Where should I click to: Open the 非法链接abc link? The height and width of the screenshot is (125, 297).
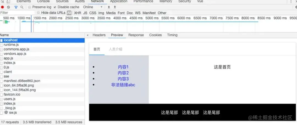[x=123, y=85]
